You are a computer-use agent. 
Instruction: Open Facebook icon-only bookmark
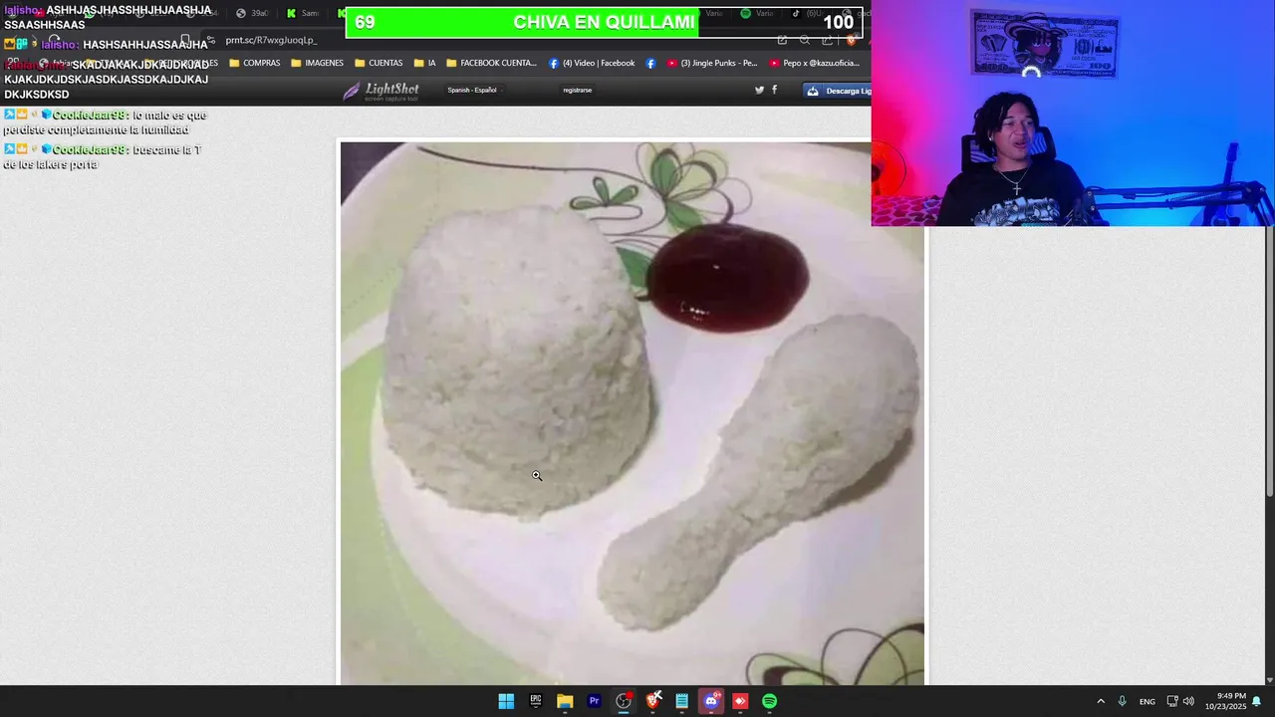point(650,63)
